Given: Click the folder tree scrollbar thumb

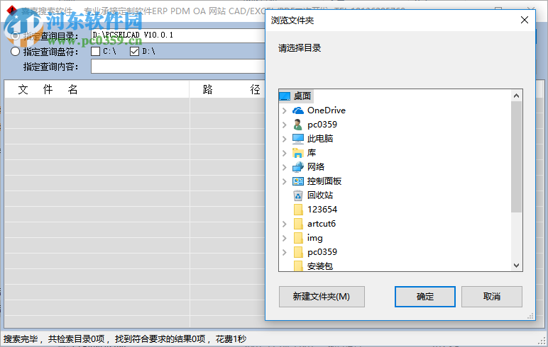Looking at the screenshot, I should pyautogui.click(x=516, y=157).
